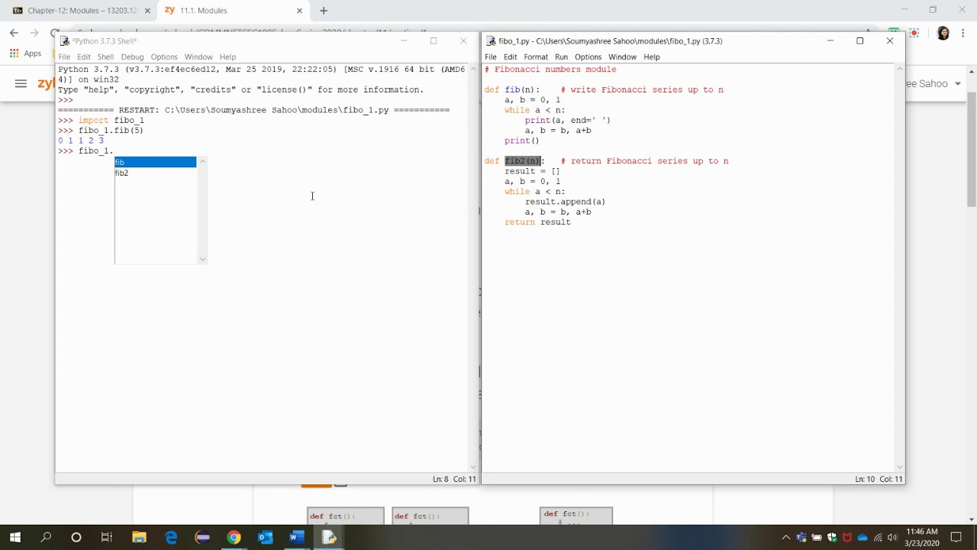
Task: Expand the Sahoo user account dropdown
Action: [x=958, y=84]
